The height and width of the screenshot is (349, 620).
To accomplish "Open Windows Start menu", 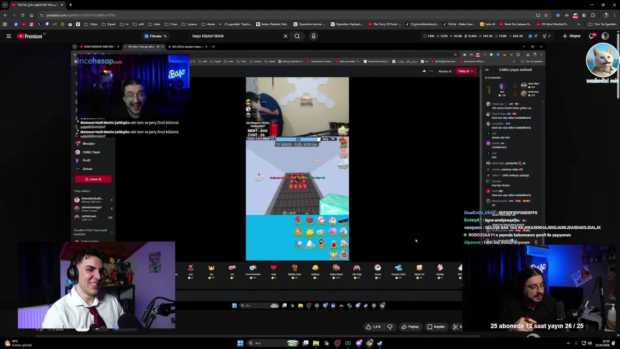I will [240, 343].
